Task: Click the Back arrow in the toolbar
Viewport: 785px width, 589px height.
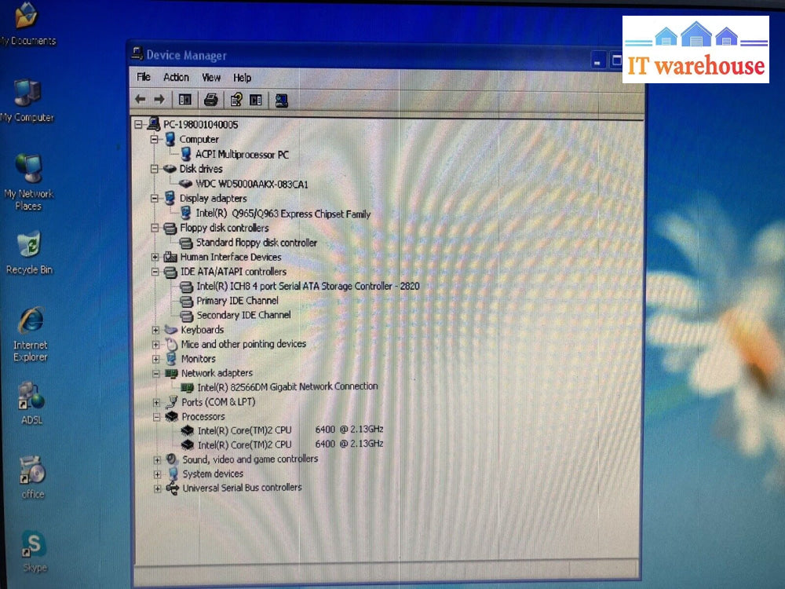Action: click(x=141, y=100)
